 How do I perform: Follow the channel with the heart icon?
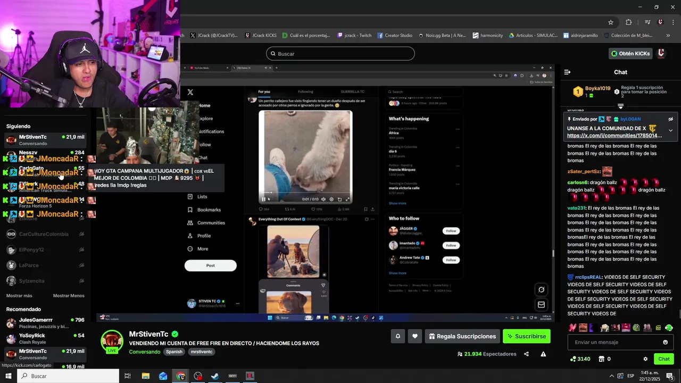coord(415,336)
